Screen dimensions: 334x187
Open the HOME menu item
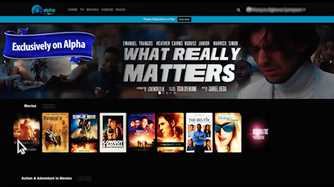[73, 10]
